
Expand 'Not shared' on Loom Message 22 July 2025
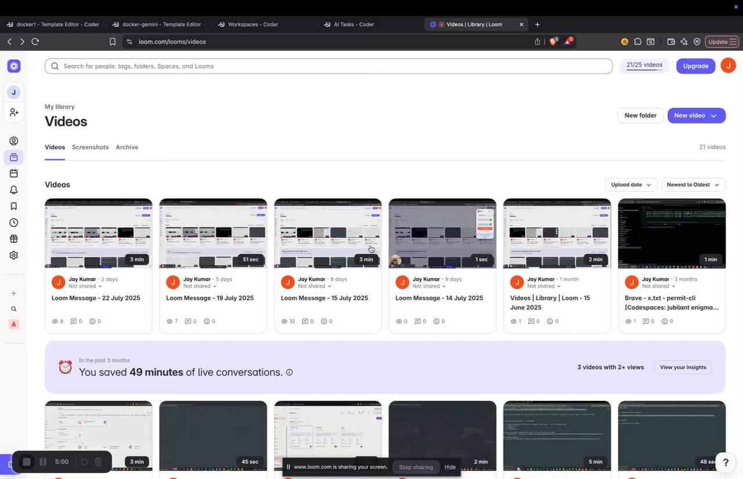(85, 286)
